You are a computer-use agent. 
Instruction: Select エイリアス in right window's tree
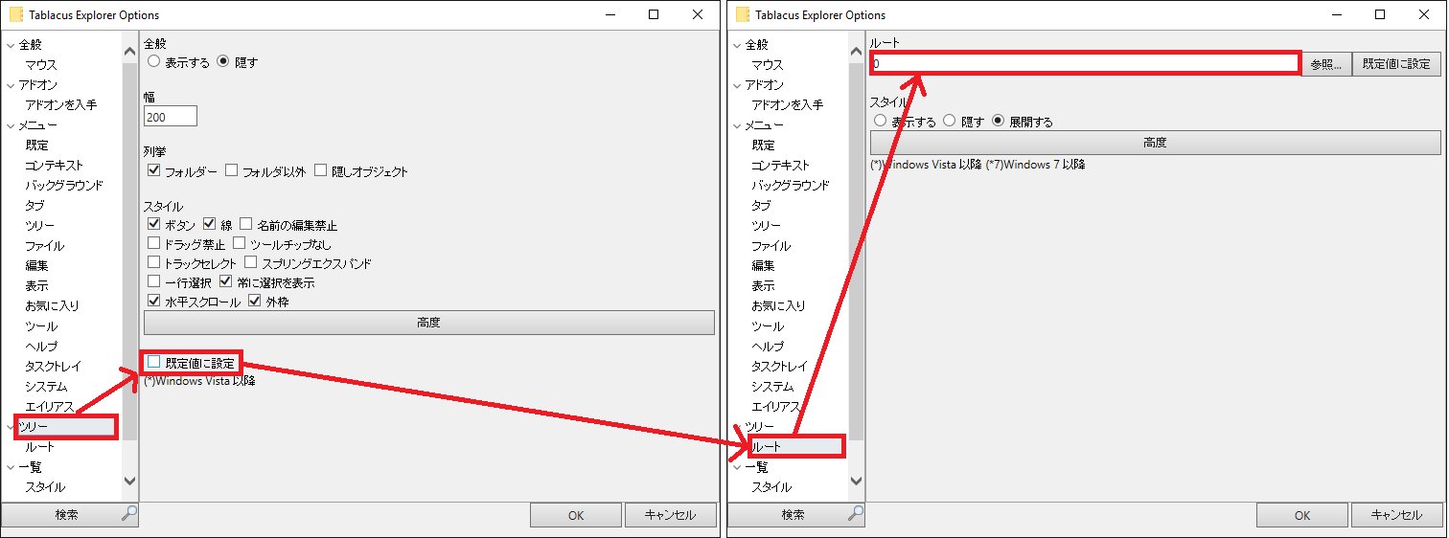tap(775, 407)
